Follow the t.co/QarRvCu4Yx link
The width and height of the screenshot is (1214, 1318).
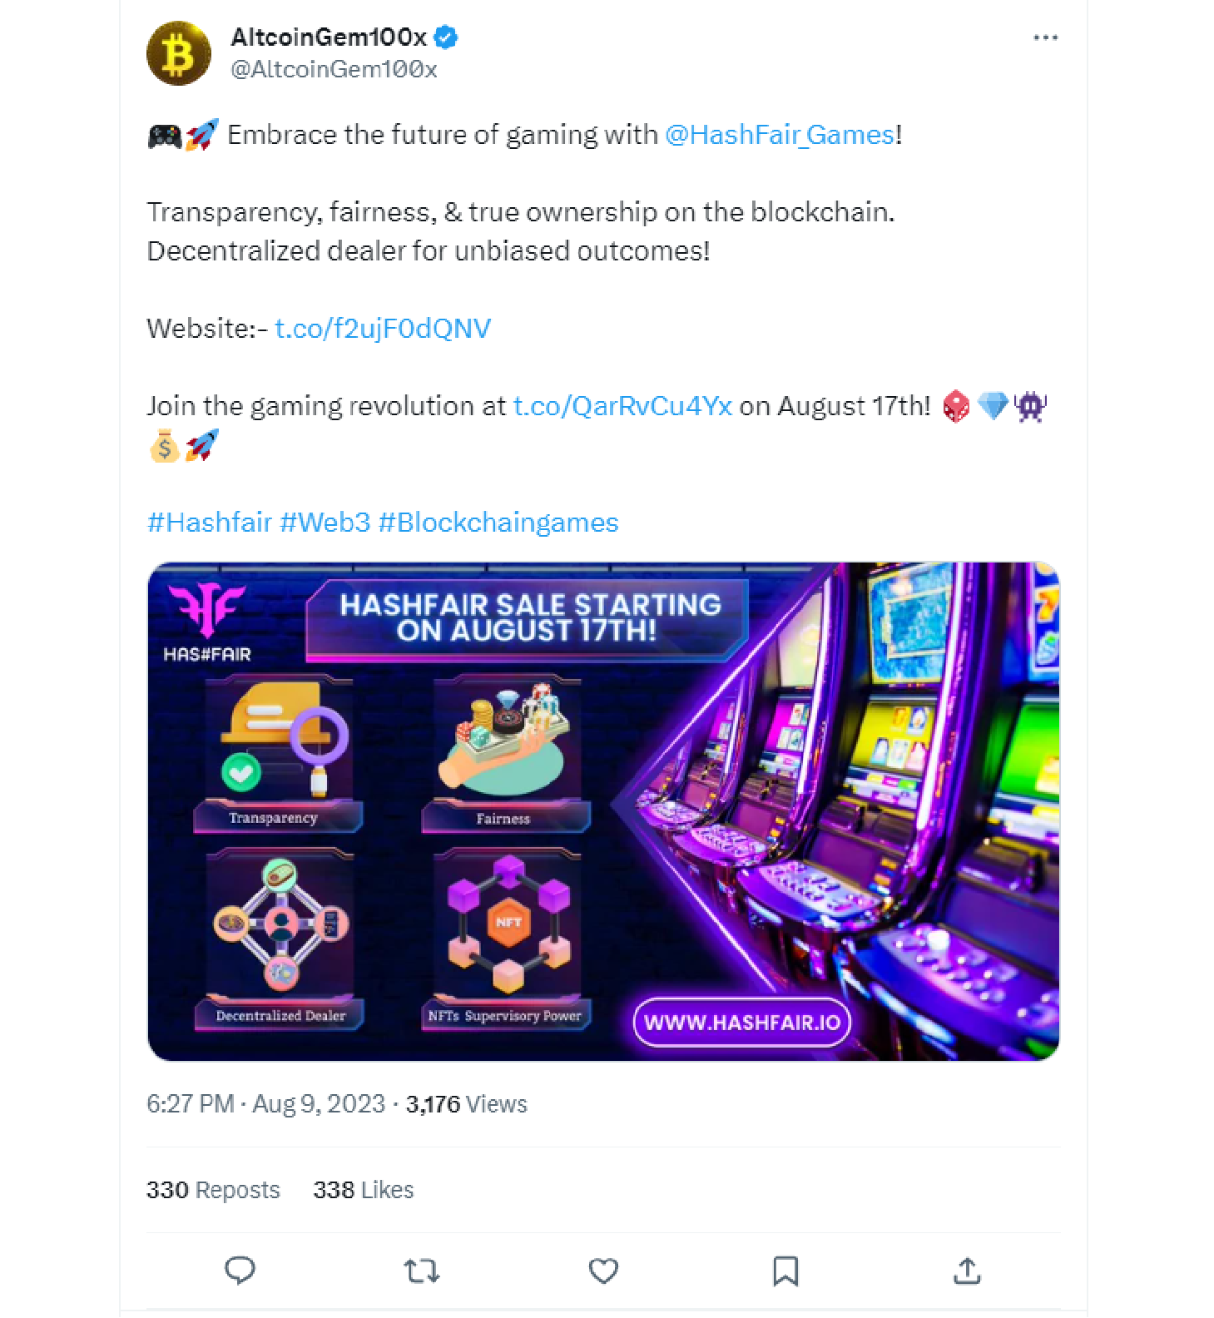622,405
